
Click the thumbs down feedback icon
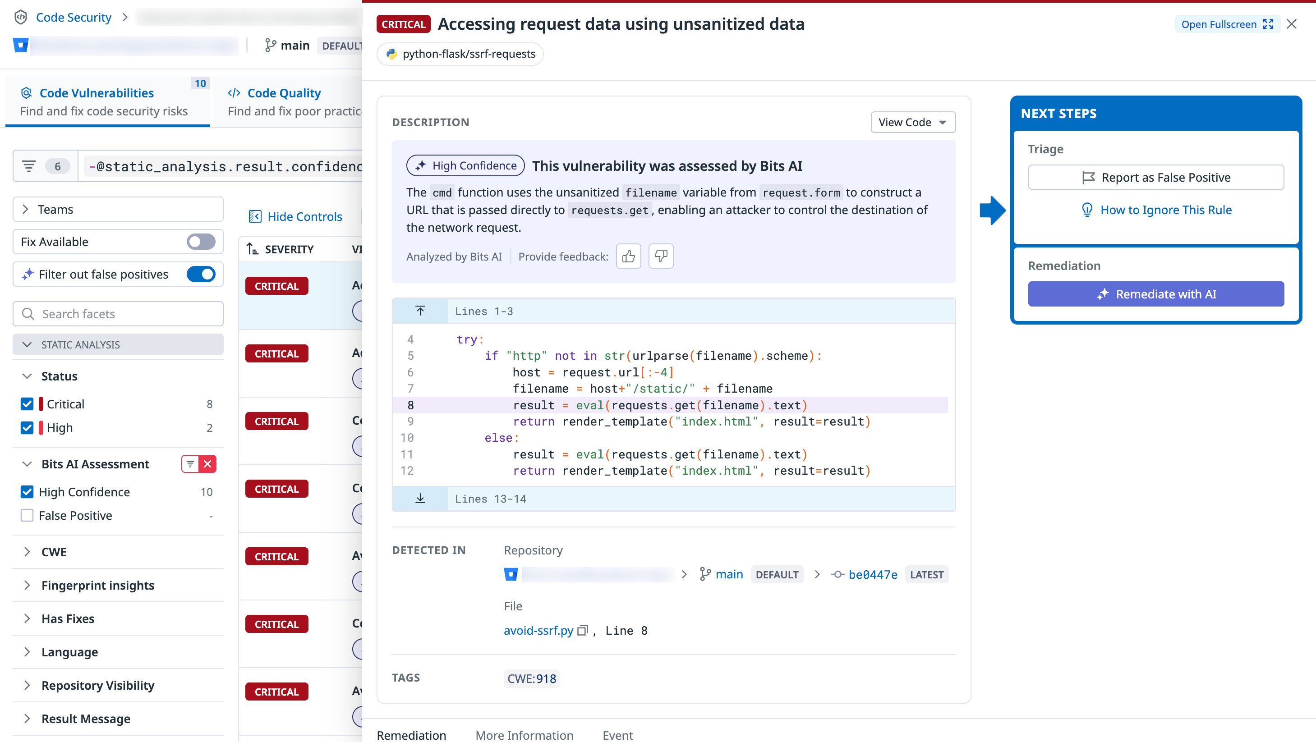tap(661, 256)
